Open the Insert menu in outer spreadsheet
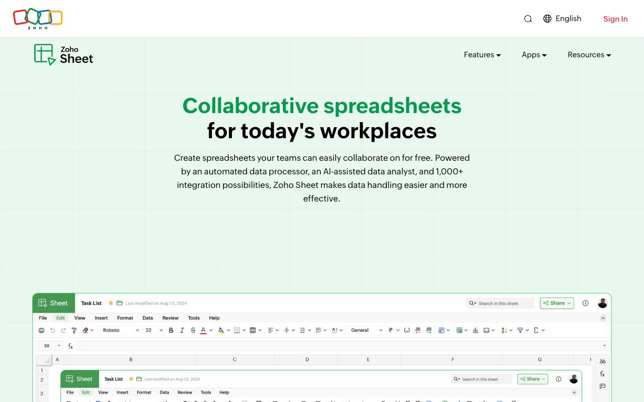The image size is (644, 402). pos(101,318)
